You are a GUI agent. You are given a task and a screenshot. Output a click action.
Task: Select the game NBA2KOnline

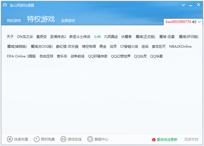pos(180,47)
